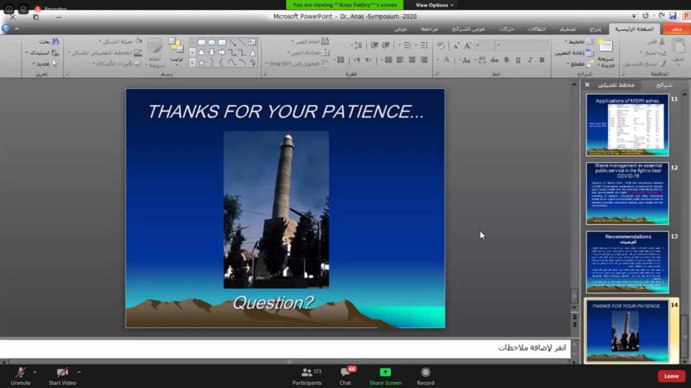The image size is (691, 388).
Task: Open the orange File tab
Action: (x=676, y=29)
